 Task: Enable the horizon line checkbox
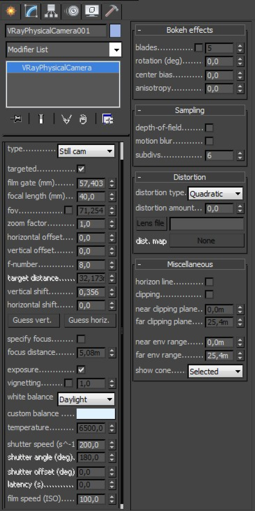click(209, 282)
